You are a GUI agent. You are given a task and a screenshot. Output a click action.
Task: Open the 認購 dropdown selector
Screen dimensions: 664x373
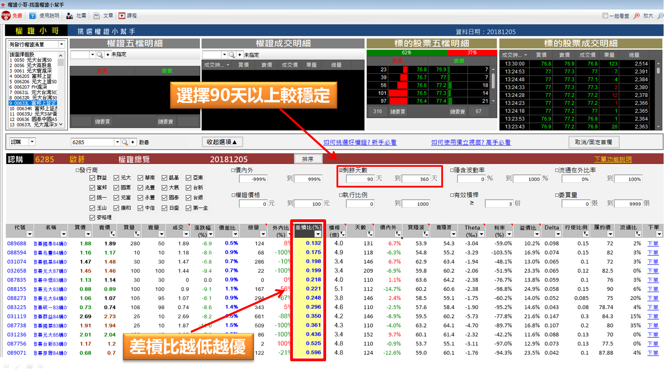32,142
